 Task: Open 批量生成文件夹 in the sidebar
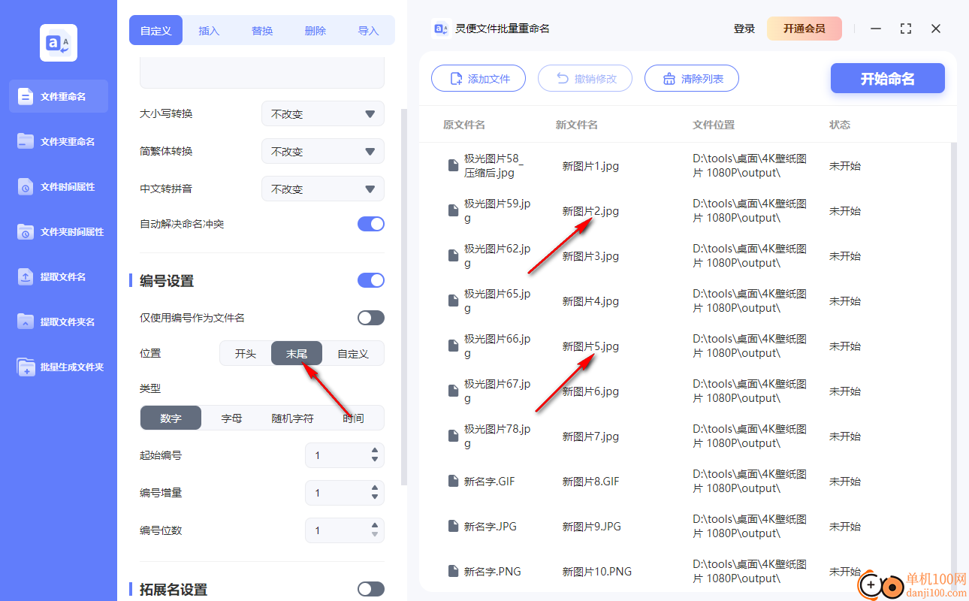coord(59,367)
